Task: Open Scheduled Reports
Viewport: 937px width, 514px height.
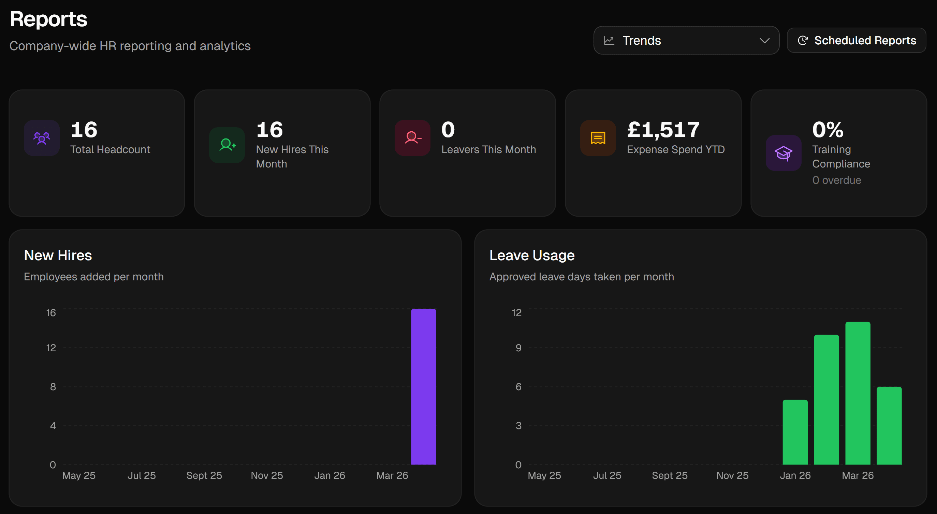Action: [x=857, y=40]
